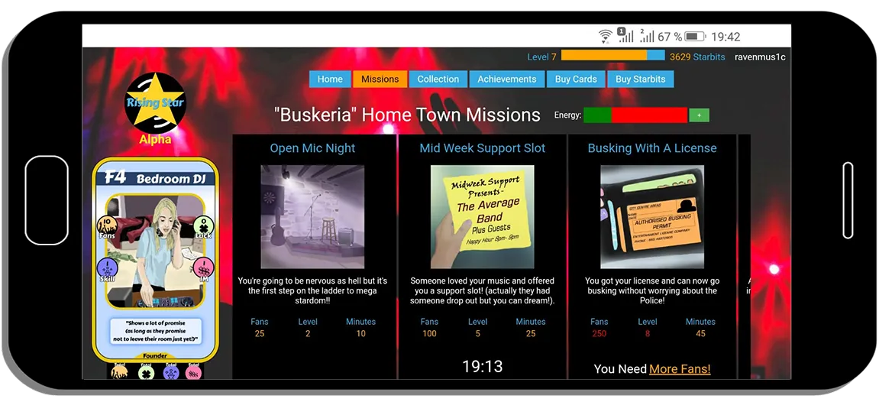Open the Achievements tab

[507, 79]
